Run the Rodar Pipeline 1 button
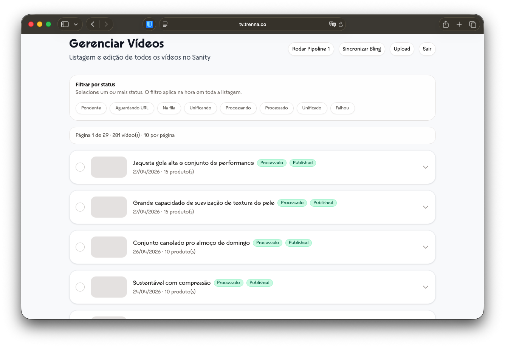The width and height of the screenshot is (505, 347). pyautogui.click(x=311, y=49)
